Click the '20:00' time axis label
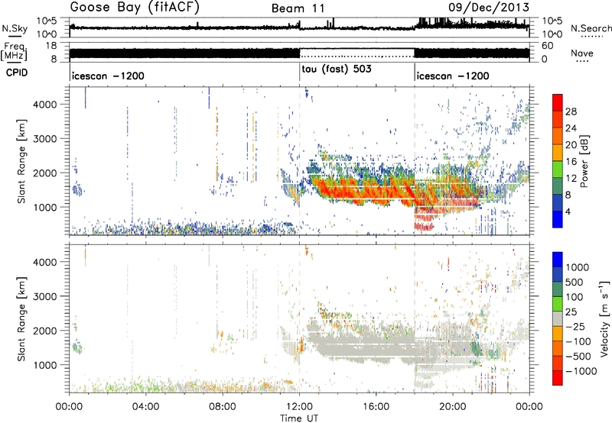Image resolution: width=612 pixels, height=423 pixels. point(453,407)
